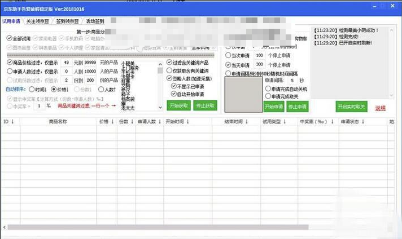Viewport: 402px width, 239px height.
Task: Click the green 开始获取 button
Action: tap(178, 105)
